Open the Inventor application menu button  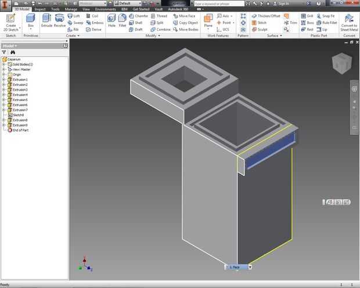click(x=5, y=5)
